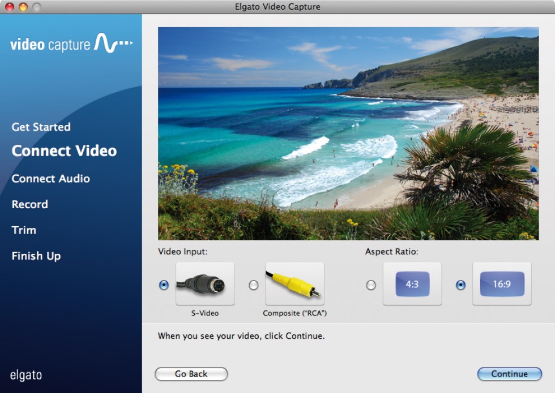The image size is (555, 393).
Task: Close the Elgato Video Capture window
Action: click(10, 7)
